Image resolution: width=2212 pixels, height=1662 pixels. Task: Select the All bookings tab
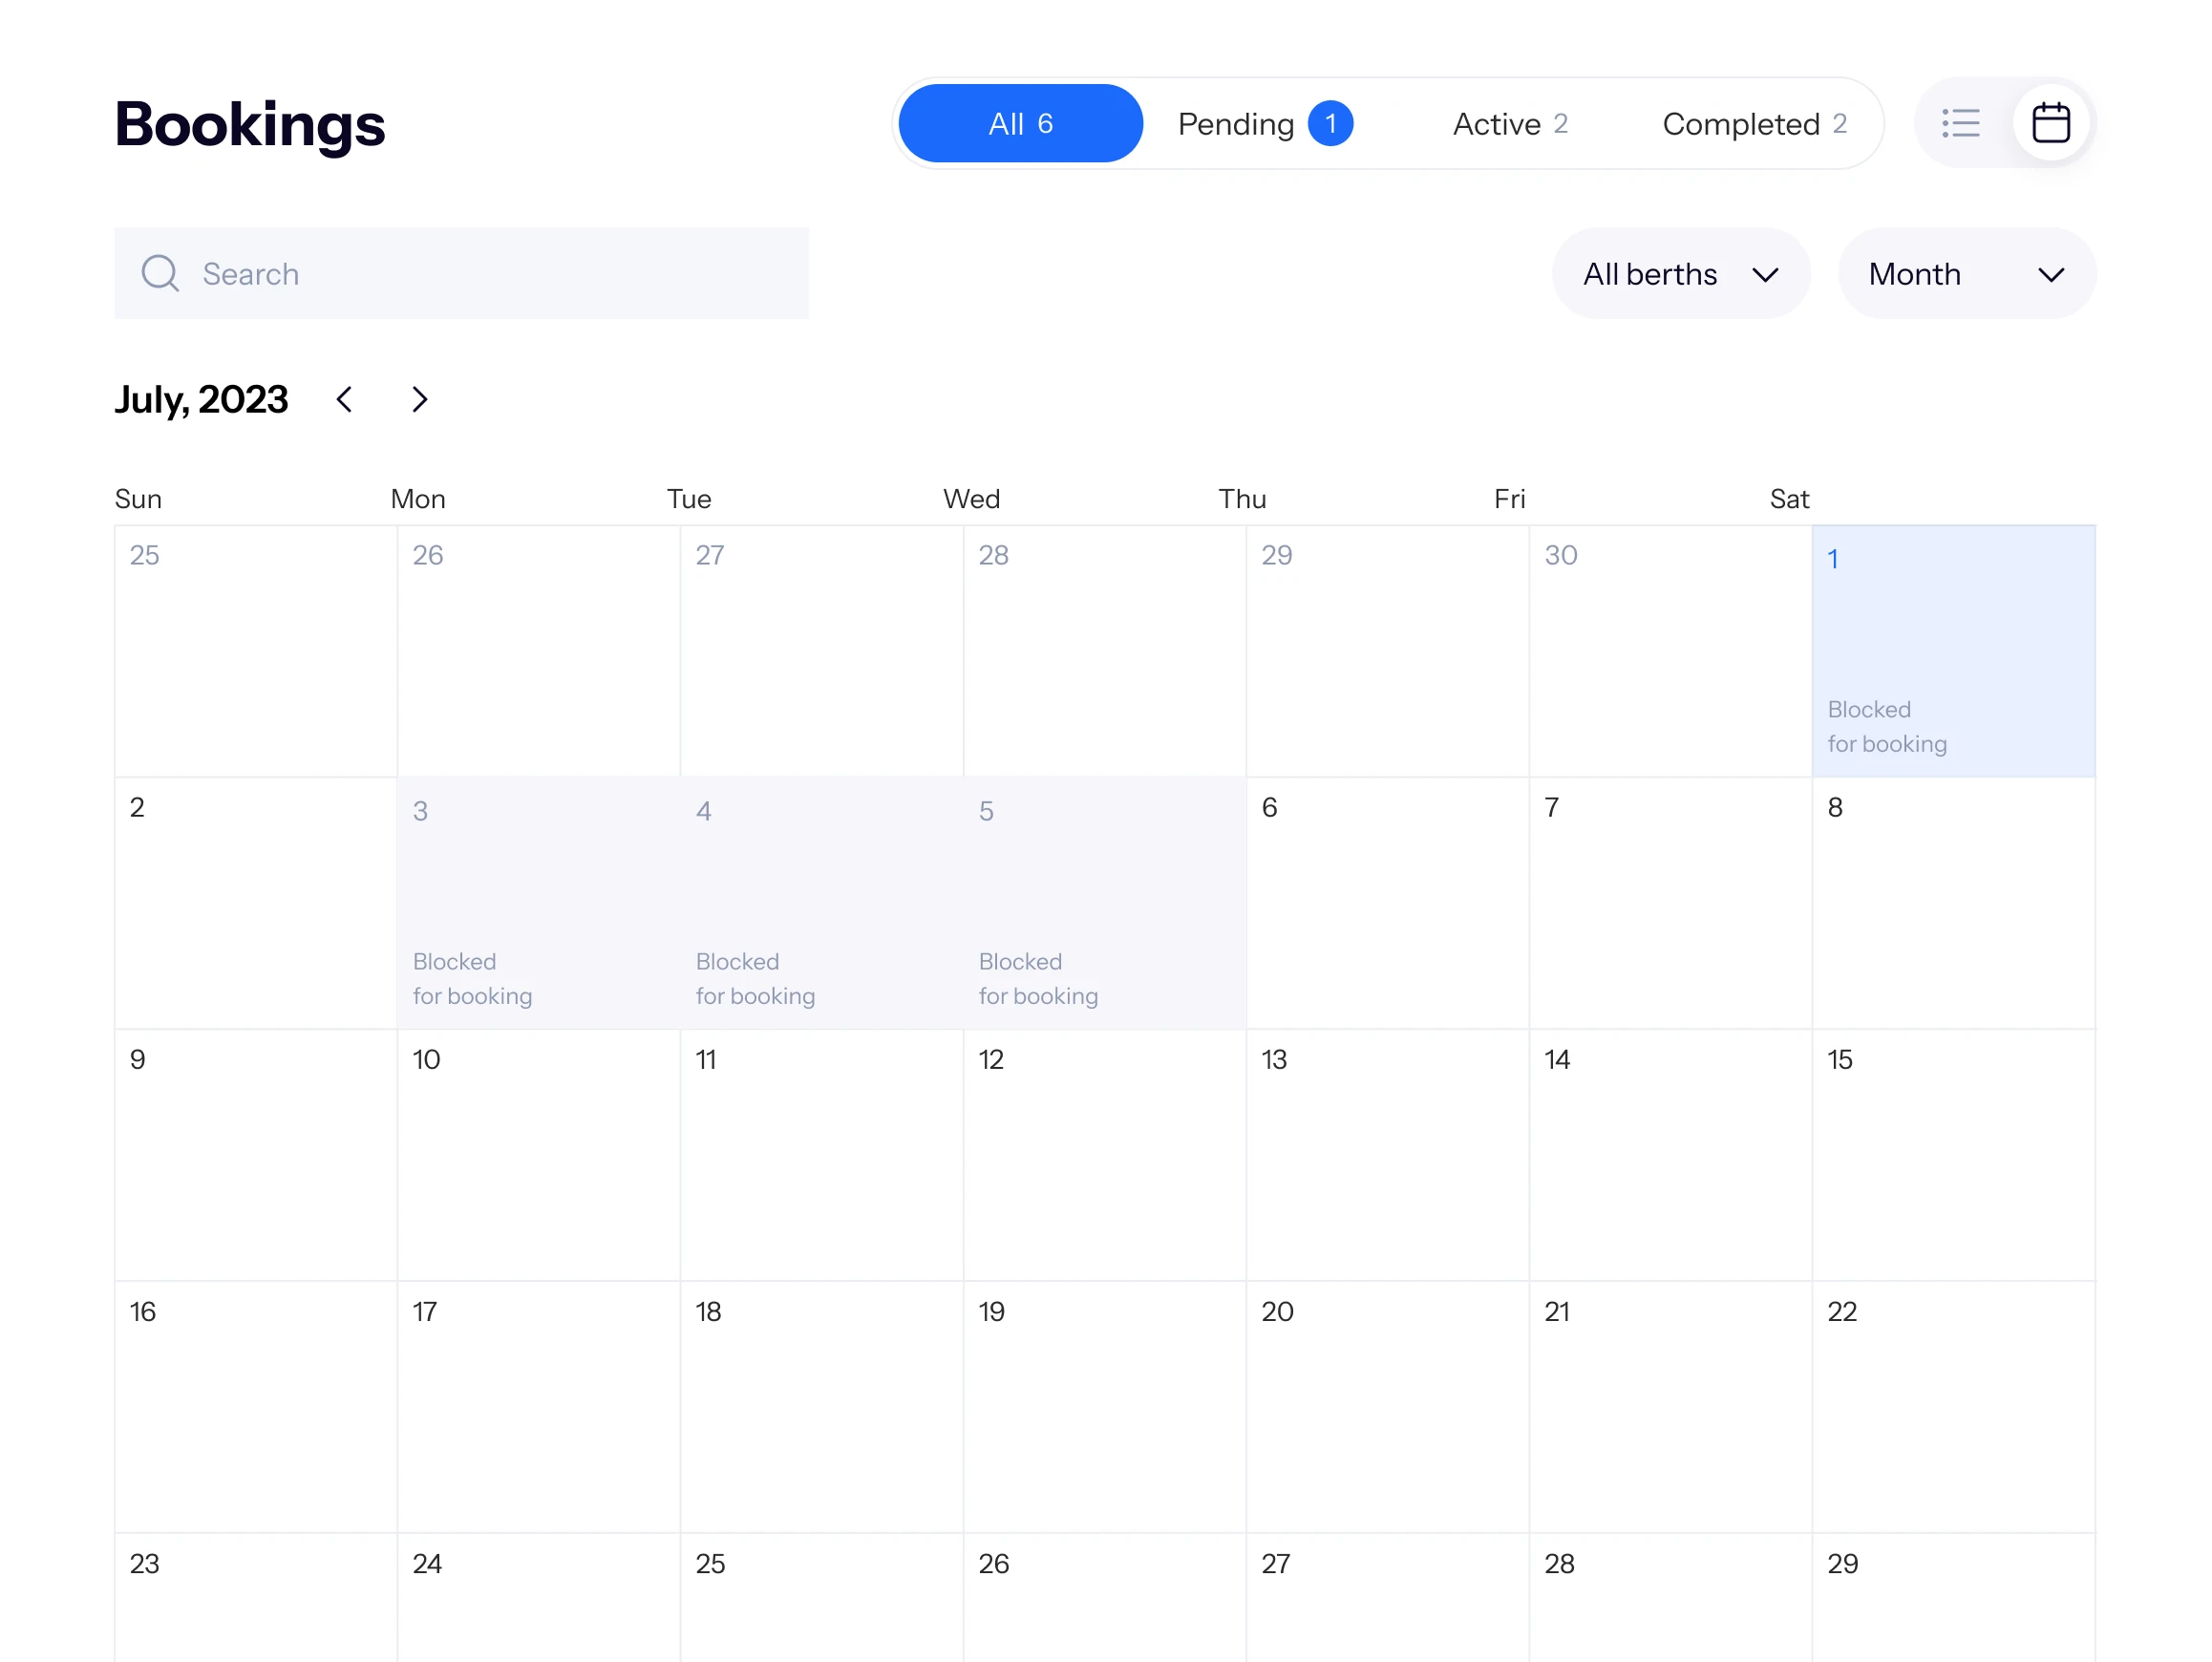pos(1020,123)
